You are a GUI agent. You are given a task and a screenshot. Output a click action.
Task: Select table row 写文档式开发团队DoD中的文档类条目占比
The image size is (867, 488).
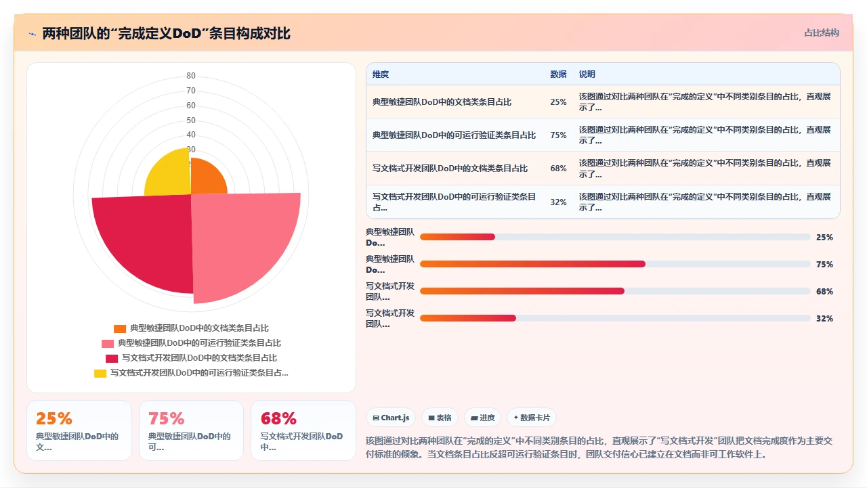[x=603, y=168]
